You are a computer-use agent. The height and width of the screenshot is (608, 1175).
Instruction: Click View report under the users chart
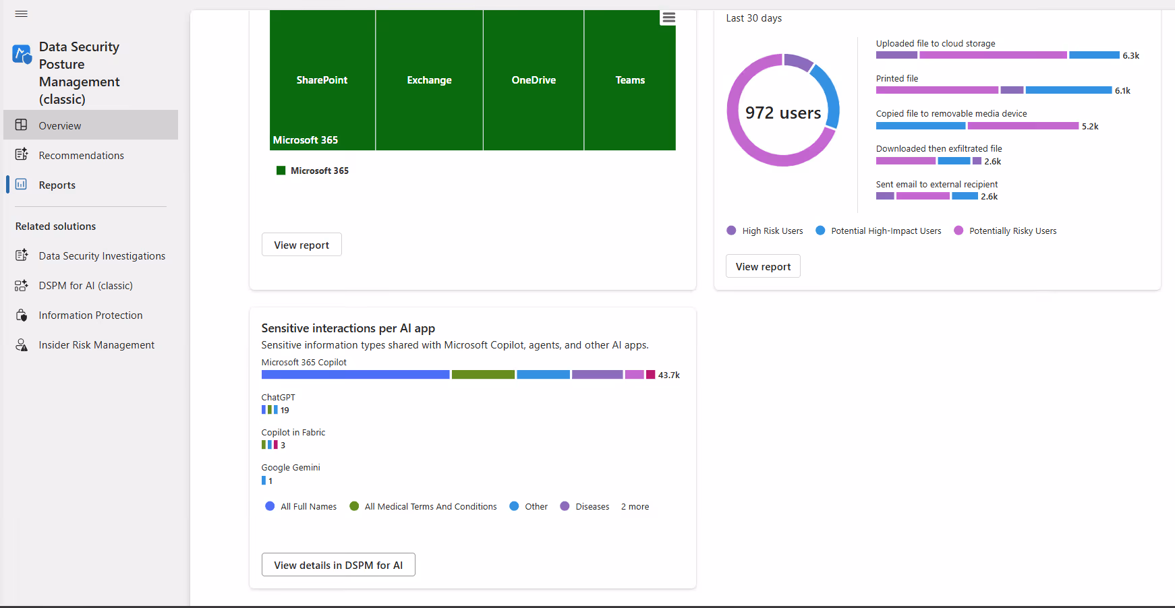tap(763, 266)
